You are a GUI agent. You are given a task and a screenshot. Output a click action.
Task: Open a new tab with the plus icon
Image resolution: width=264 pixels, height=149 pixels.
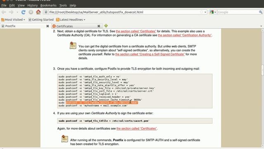(106, 26)
